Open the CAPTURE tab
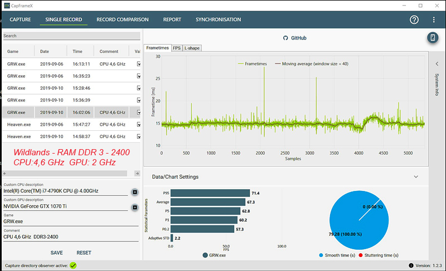The height and width of the screenshot is (271, 446). pyautogui.click(x=20, y=19)
